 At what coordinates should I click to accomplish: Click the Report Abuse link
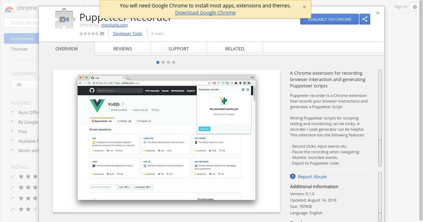[x=312, y=177]
